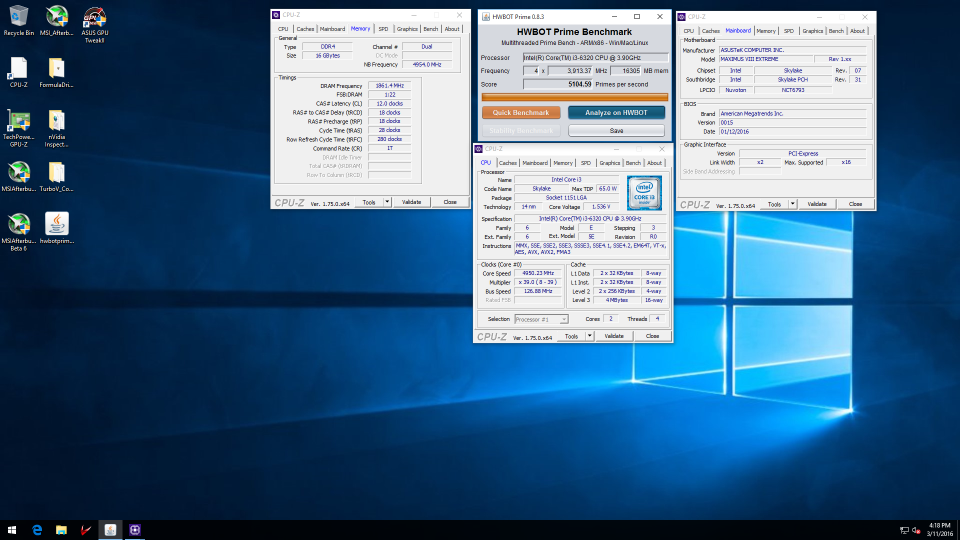This screenshot has width=960, height=540.
Task: Switch to the CPU-Z taskbar icon
Action: click(134, 530)
